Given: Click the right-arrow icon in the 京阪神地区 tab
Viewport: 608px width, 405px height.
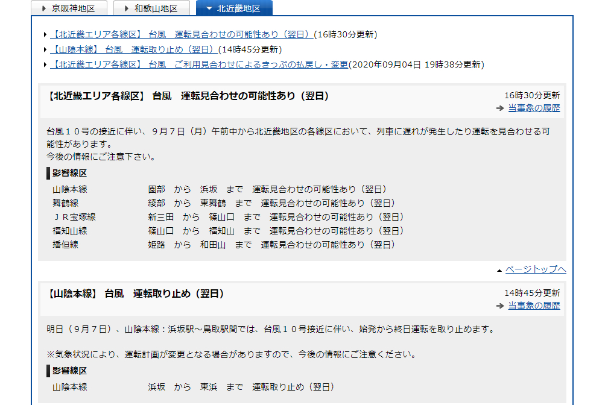Looking at the screenshot, I should point(43,8).
